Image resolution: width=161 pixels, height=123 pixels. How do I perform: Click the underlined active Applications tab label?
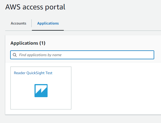pyautogui.click(x=48, y=23)
